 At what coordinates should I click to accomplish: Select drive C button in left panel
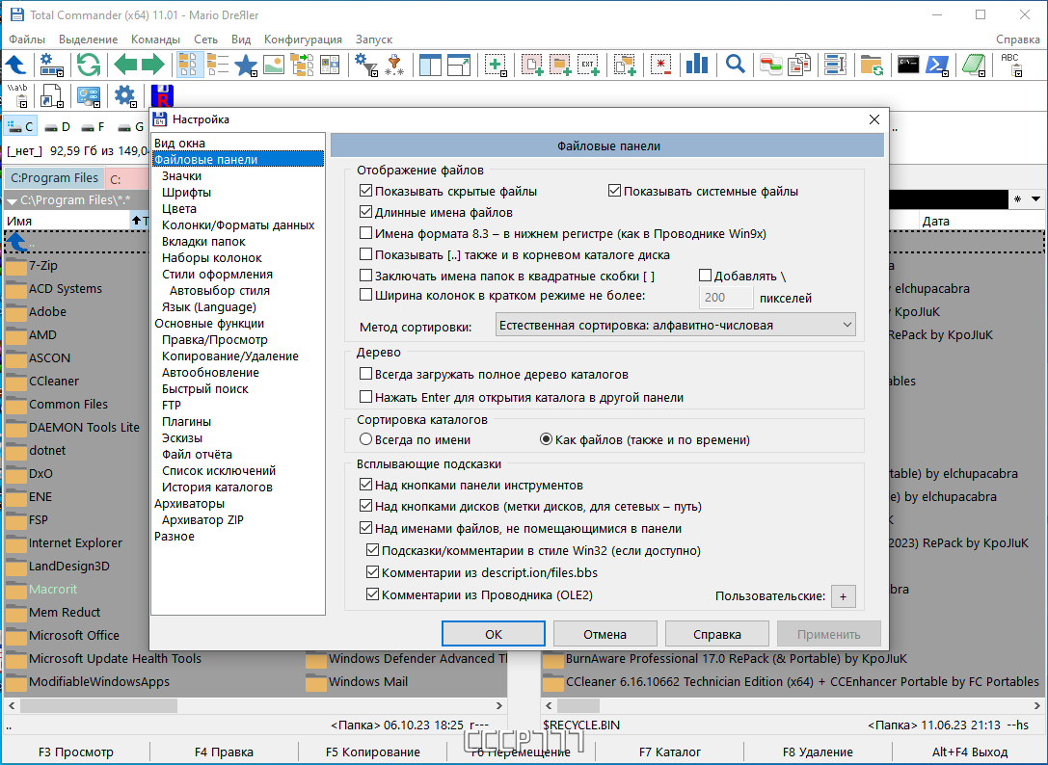(20, 126)
